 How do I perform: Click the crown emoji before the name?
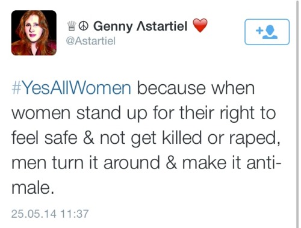click(72, 26)
